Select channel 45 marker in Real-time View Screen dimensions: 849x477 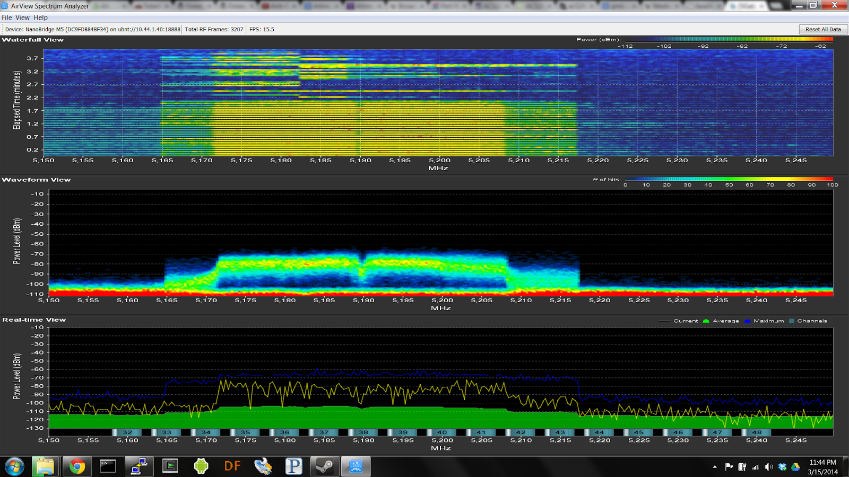(639, 432)
